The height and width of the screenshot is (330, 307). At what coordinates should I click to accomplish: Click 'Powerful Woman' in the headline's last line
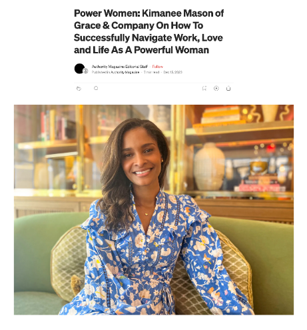171,50
